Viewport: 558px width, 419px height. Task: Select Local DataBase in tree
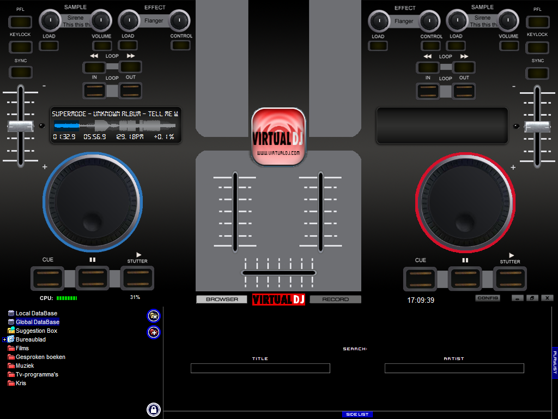37,313
